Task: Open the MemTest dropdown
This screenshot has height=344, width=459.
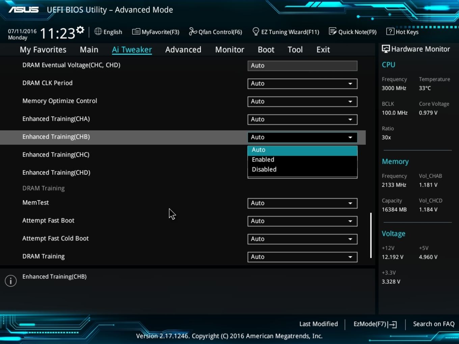Action: pyautogui.click(x=302, y=203)
